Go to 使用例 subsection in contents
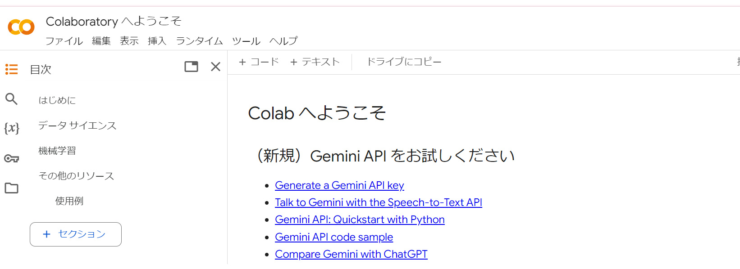Viewport: 740px width, 269px height. (x=69, y=201)
